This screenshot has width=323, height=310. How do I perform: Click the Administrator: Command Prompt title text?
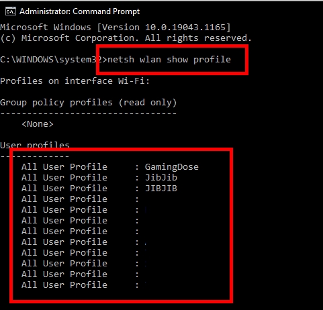[x=79, y=11]
